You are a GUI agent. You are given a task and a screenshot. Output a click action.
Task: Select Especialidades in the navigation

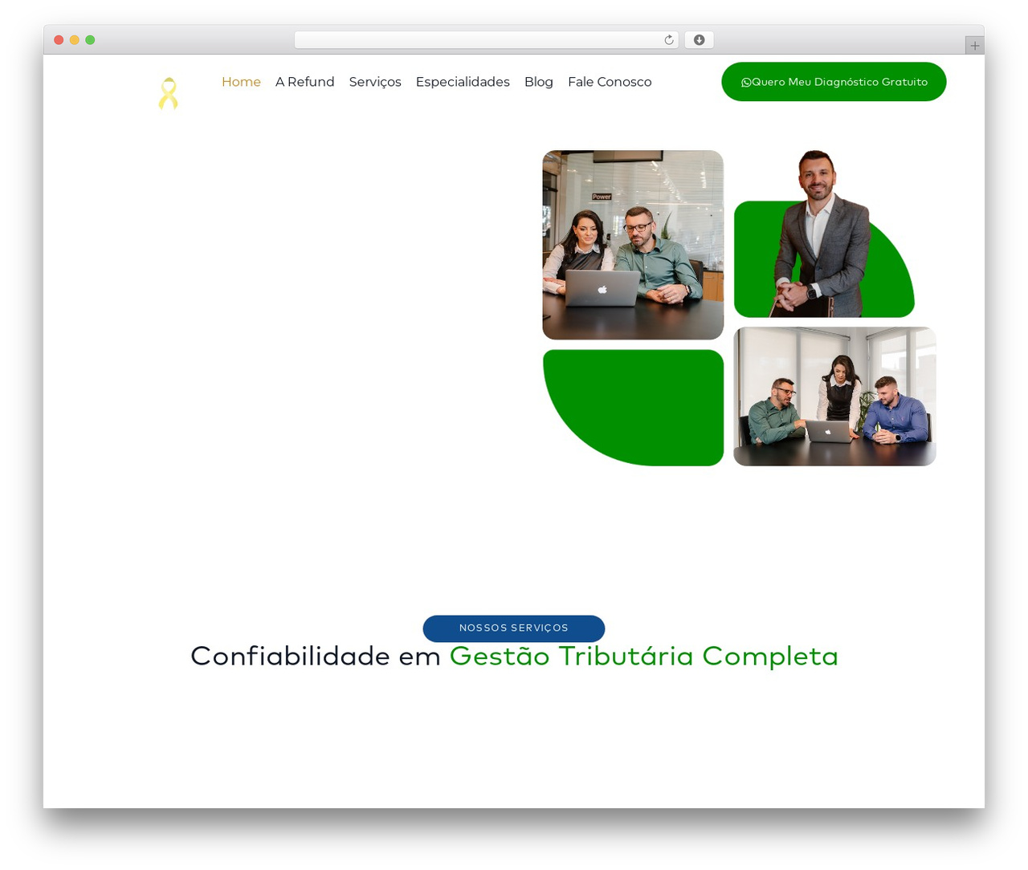pyautogui.click(x=463, y=82)
